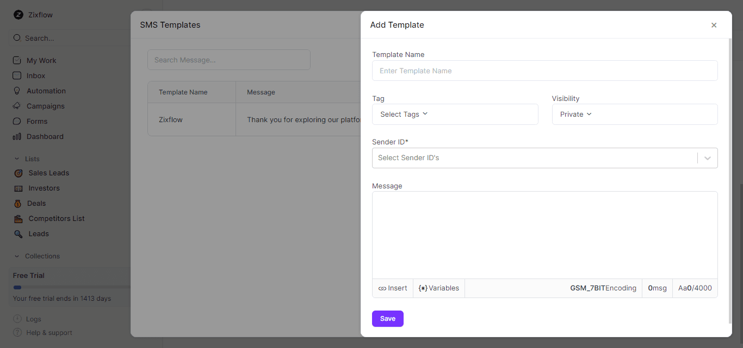
Task: Click the Campaigns megaphone icon
Action: (17, 106)
